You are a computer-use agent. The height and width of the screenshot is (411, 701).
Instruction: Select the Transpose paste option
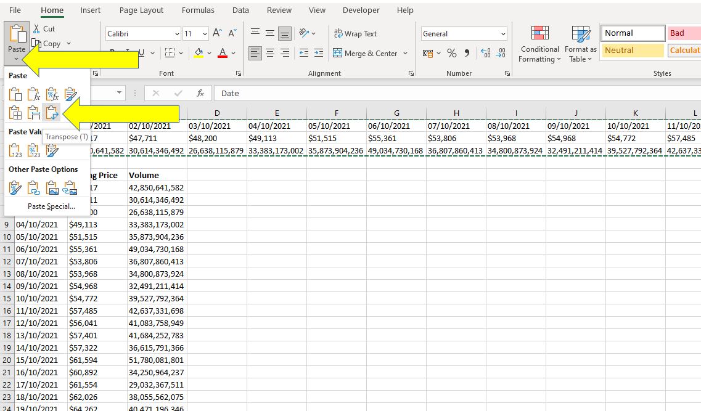[52, 112]
